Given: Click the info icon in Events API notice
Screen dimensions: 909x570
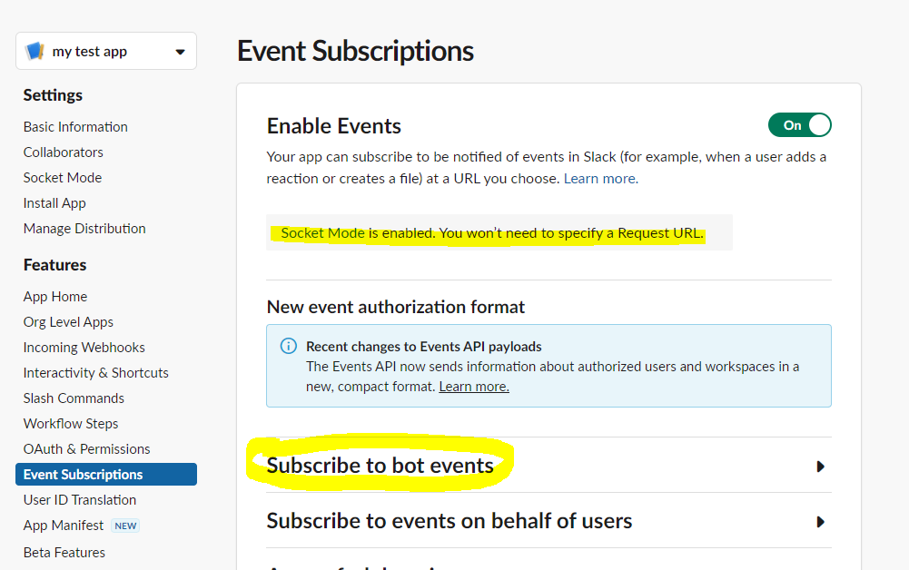Looking at the screenshot, I should coord(288,347).
